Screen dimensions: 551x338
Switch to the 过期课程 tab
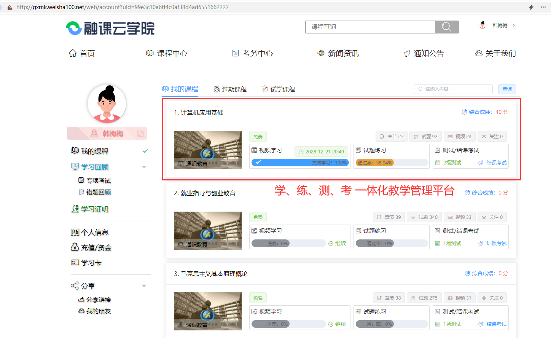230,89
